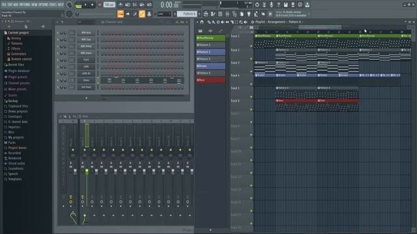Viewport: 417px width, 234px height.
Task: Open the FILE menu
Action: pos(4,5)
